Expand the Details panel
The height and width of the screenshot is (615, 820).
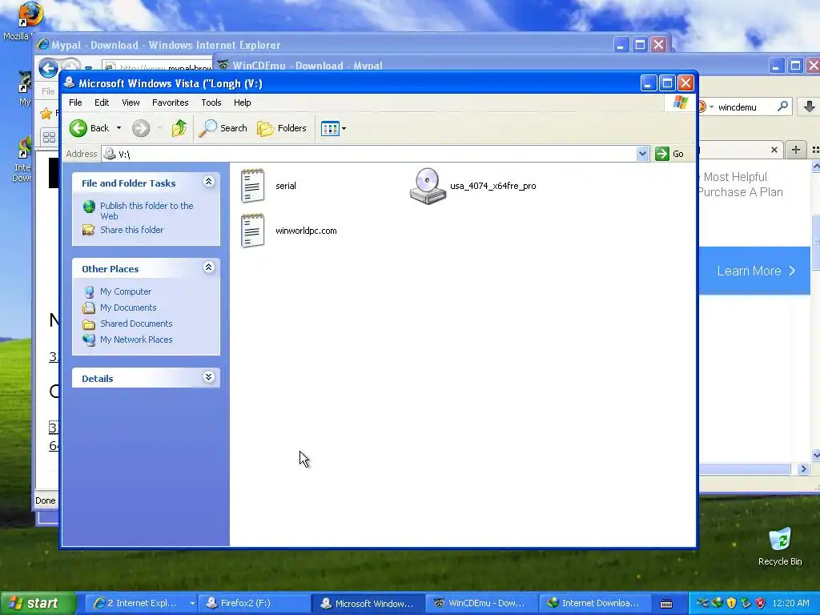pos(208,377)
